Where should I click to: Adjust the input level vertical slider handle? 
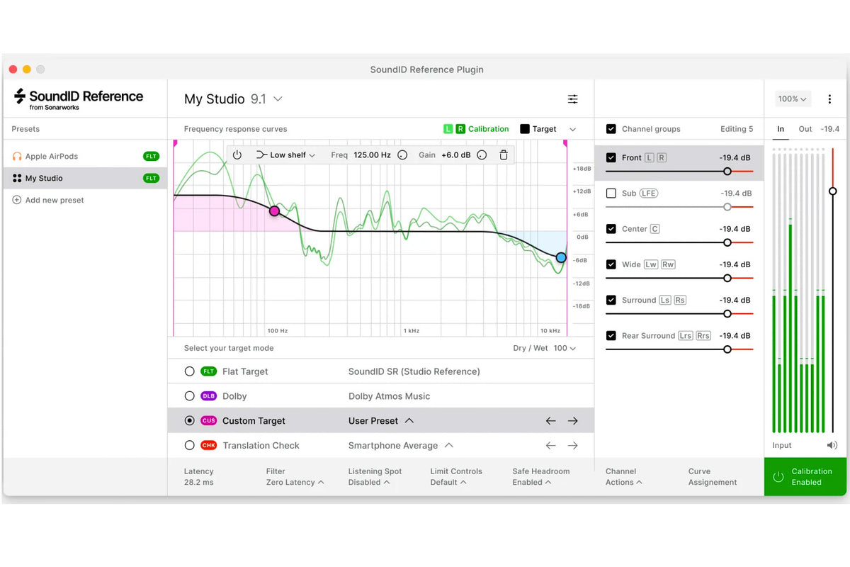click(833, 191)
